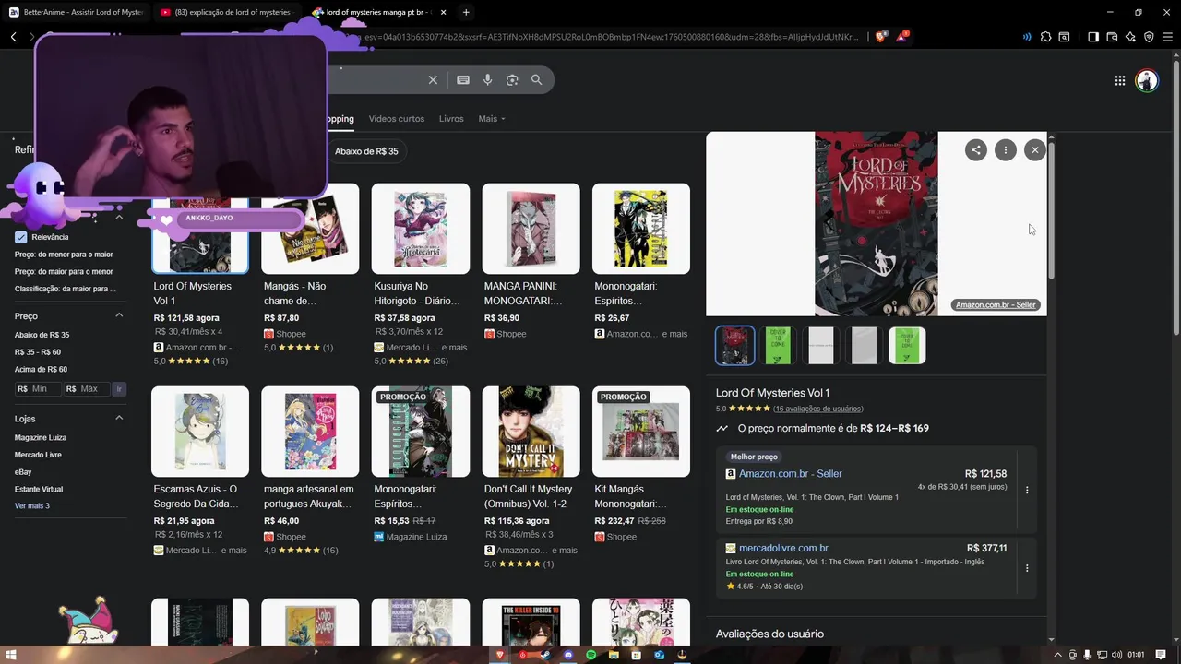Open the Google apps grid
1181x664 pixels.
1120,80
